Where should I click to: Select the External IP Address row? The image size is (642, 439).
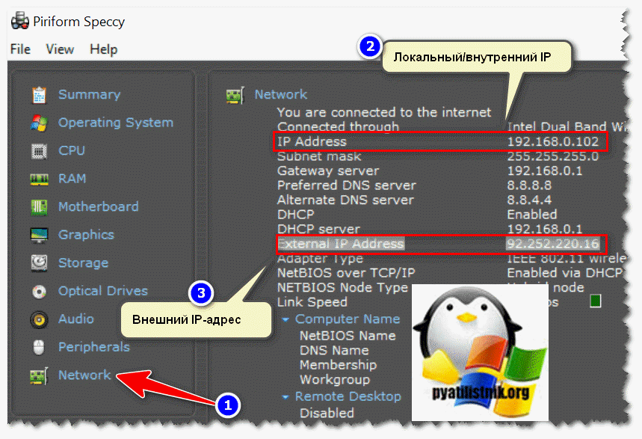(x=340, y=244)
